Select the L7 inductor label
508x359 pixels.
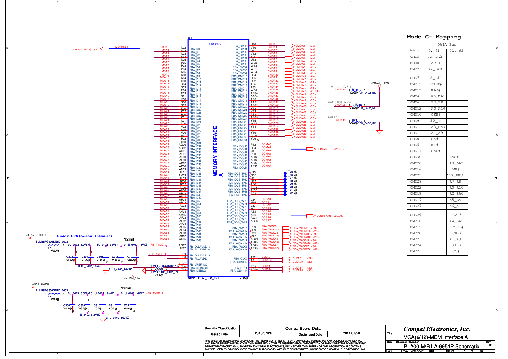50,248
